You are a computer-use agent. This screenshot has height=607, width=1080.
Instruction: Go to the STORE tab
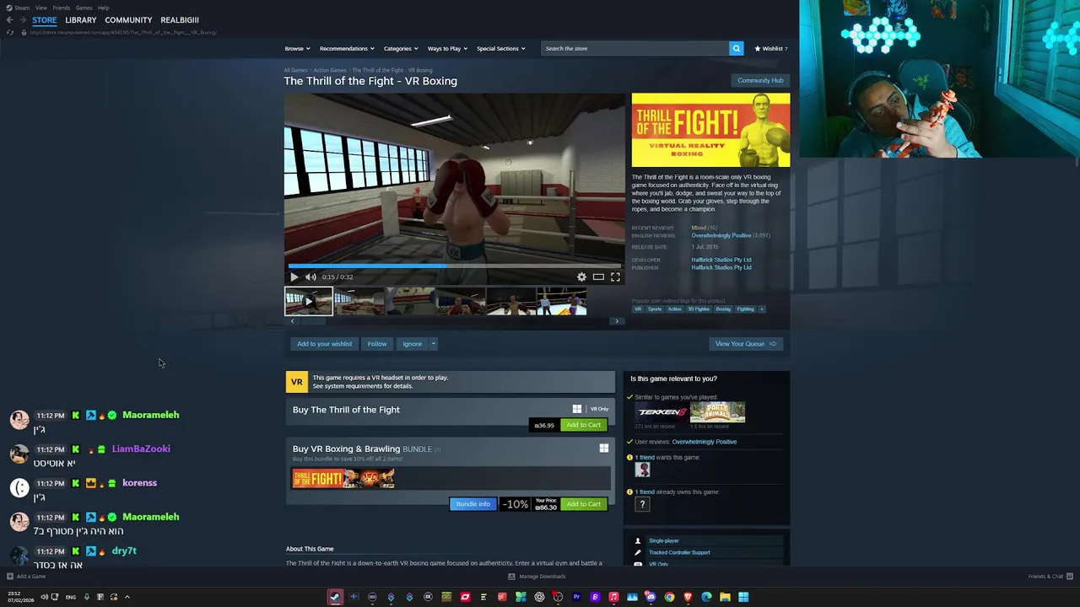coord(45,20)
